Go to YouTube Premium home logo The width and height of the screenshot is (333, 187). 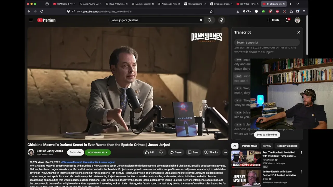point(46,20)
